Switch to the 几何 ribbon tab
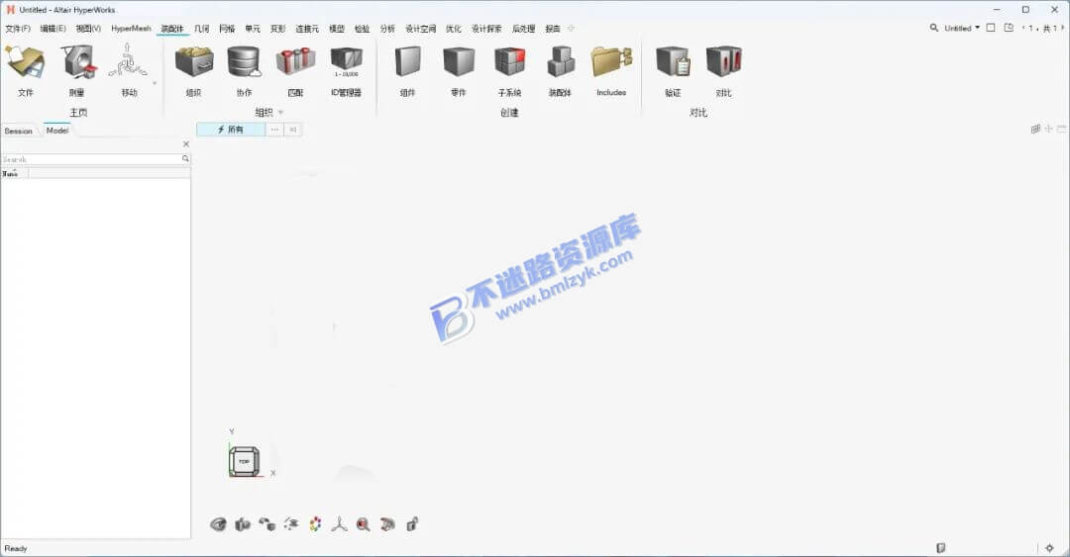 coord(202,29)
